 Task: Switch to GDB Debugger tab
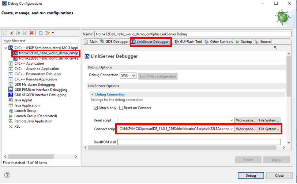click(x=114, y=42)
